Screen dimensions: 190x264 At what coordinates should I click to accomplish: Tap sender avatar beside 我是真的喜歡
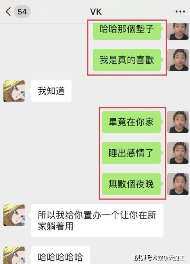pos(178,60)
